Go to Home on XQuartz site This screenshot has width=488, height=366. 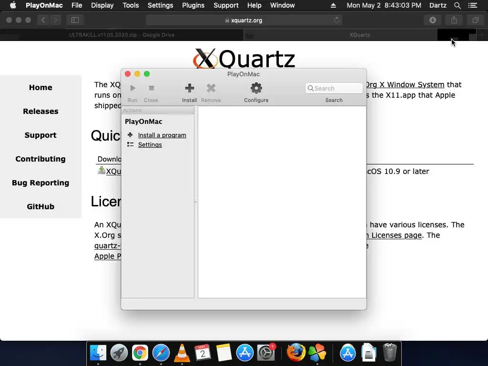[41, 88]
